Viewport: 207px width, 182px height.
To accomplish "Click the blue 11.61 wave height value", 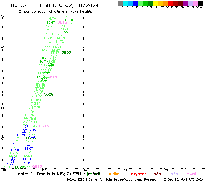I will coord(26,163).
